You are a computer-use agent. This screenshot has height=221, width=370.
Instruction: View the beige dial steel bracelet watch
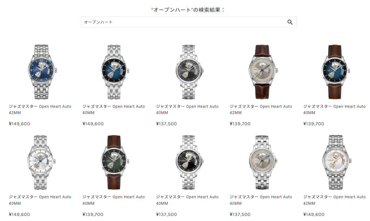click(x=263, y=162)
